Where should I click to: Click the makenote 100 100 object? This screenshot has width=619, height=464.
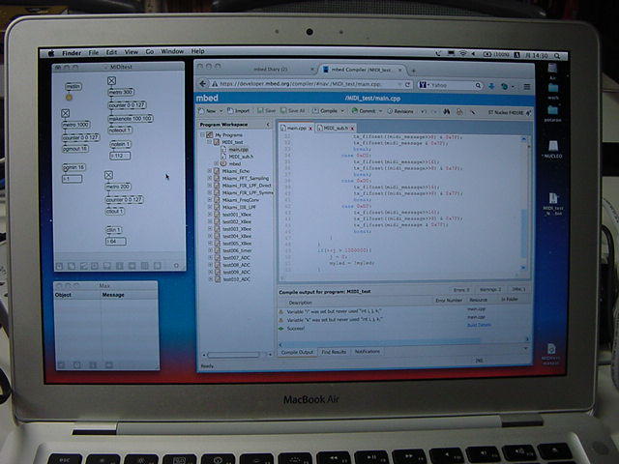131,118
